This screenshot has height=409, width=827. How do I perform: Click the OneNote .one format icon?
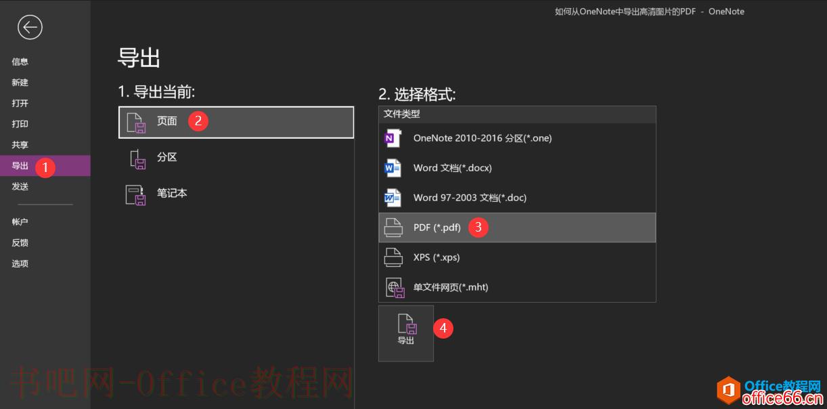(x=393, y=138)
